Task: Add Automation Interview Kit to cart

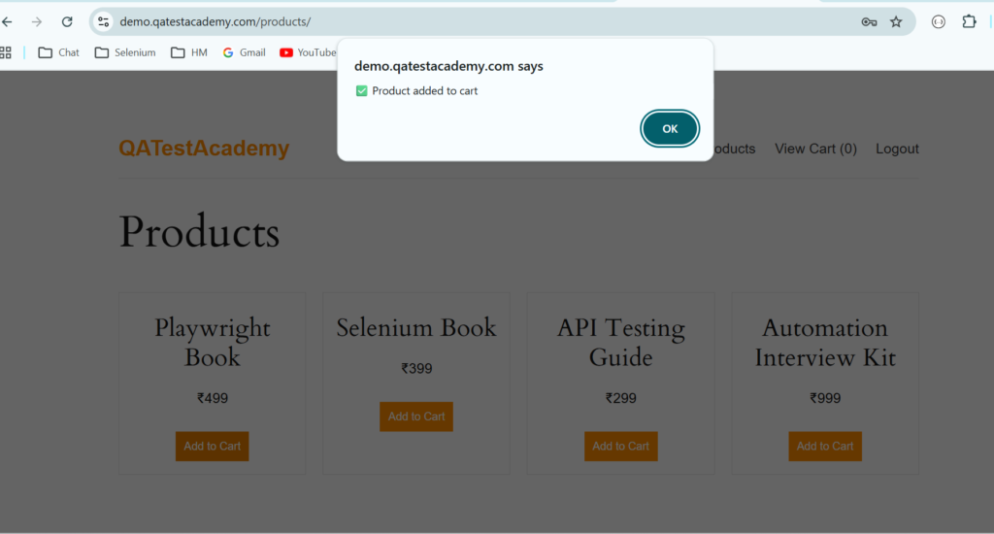Action: [x=825, y=447]
